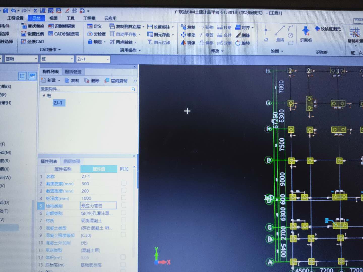Open the 云应用 ribbon tab
This screenshot has height=272, width=363.
click(x=110, y=18)
